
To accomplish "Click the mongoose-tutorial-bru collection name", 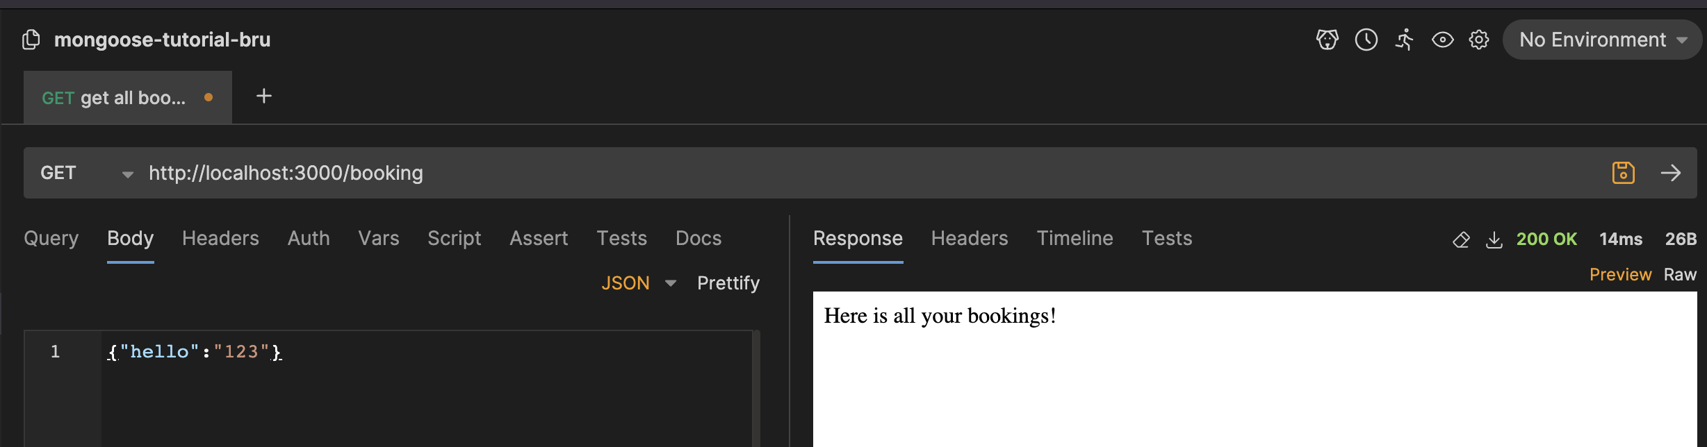I will point(162,40).
